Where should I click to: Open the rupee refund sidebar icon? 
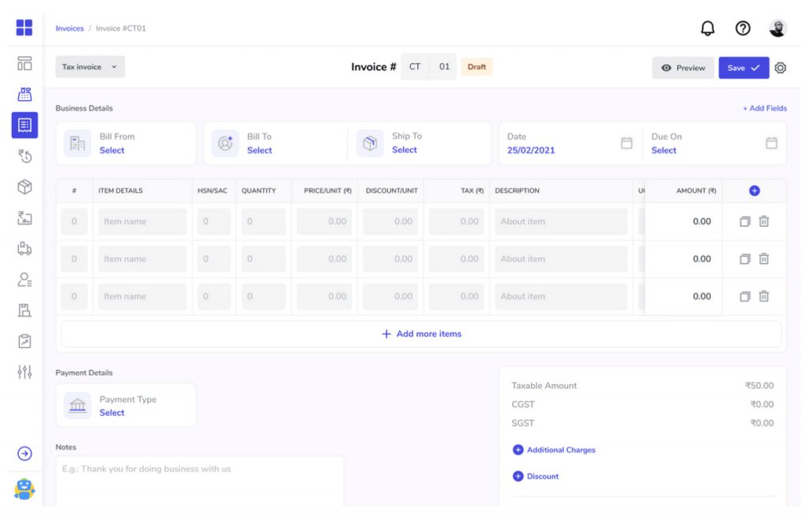pyautogui.click(x=24, y=156)
